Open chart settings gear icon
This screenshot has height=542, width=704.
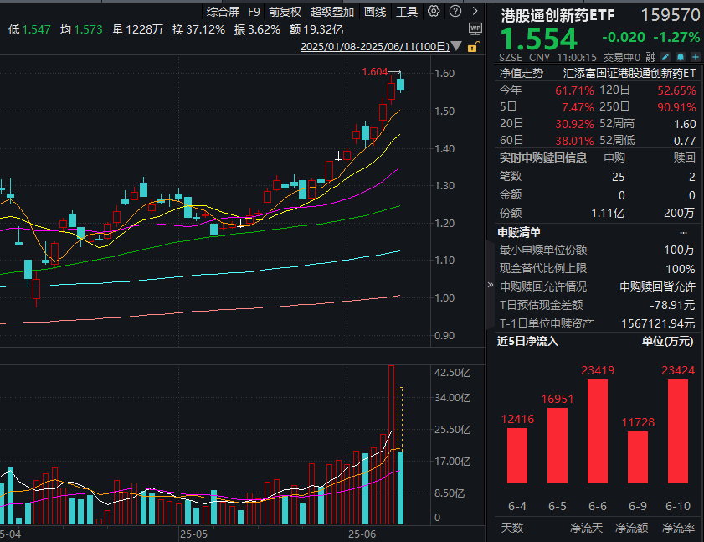pyautogui.click(x=433, y=12)
